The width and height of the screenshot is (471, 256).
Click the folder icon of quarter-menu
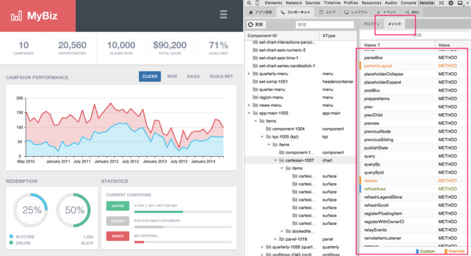tap(256, 89)
